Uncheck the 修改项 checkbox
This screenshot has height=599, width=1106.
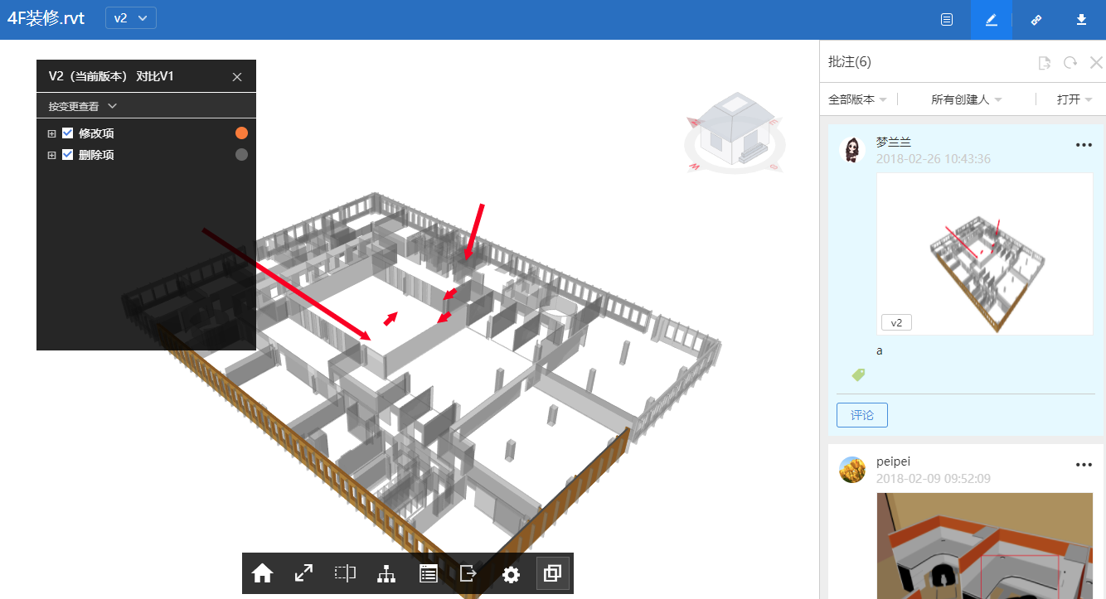point(68,133)
